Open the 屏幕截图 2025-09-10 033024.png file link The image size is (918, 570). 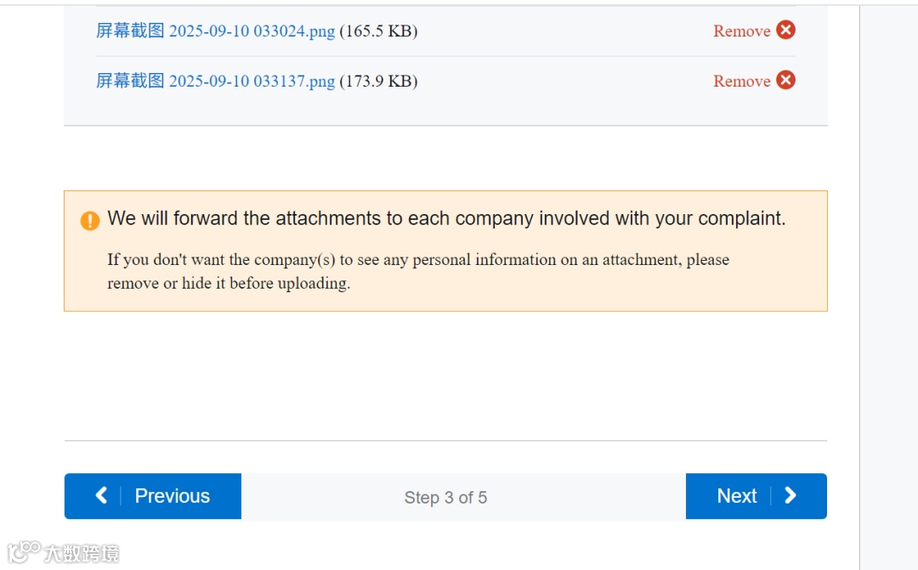tap(215, 31)
